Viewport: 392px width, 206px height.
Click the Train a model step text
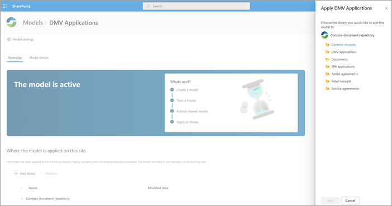pos(187,100)
